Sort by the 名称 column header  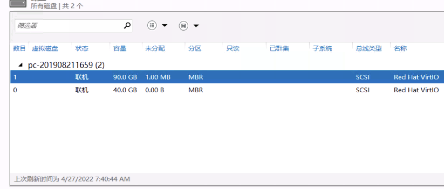pyautogui.click(x=400, y=48)
